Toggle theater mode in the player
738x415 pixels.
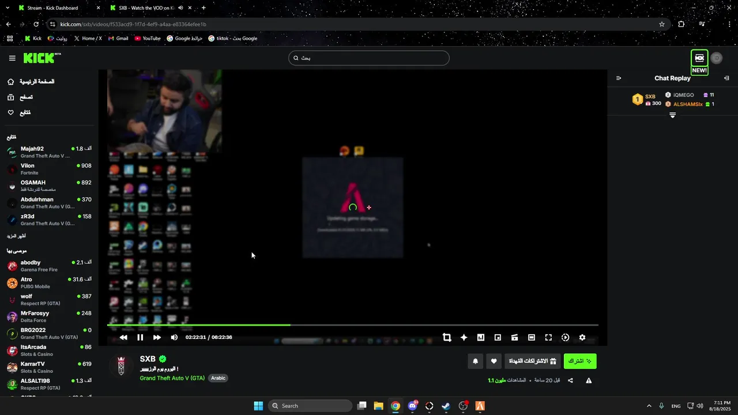click(532, 337)
